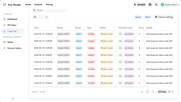Click the Any Router logo icon
This screenshot has height=102, width=181.
click(4, 4)
